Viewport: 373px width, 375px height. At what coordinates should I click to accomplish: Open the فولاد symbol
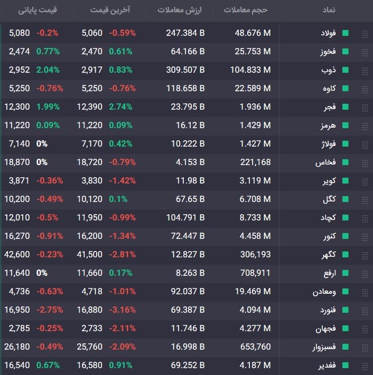tap(328, 33)
